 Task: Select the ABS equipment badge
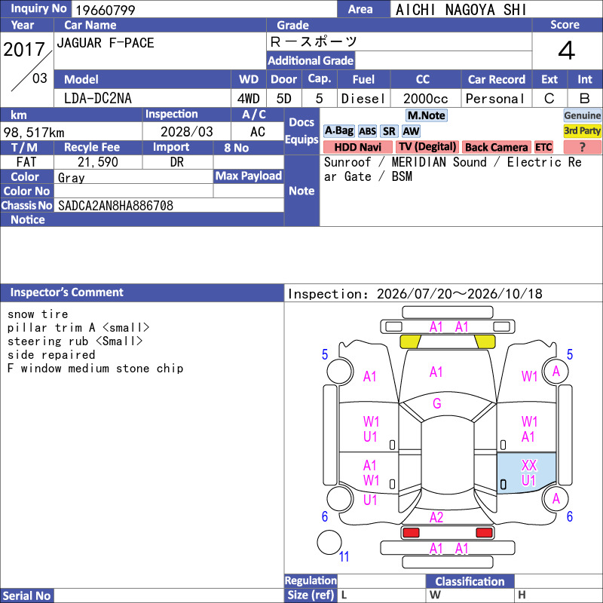[x=367, y=131]
